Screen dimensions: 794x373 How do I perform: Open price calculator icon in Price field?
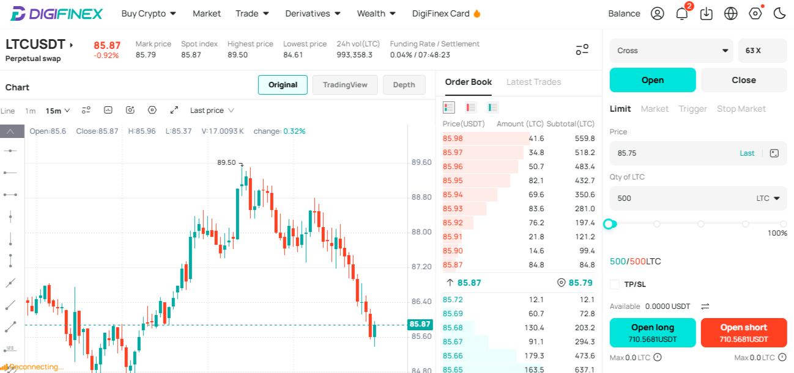(774, 153)
